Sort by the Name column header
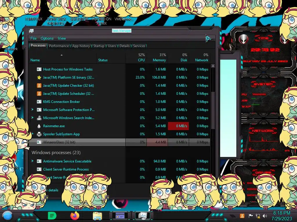This screenshot has width=297, height=222. [x=63, y=58]
